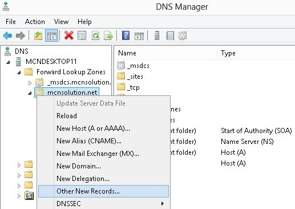Click the New Server toolbar icon
This screenshot has height=209, width=295.
click(x=157, y=35)
